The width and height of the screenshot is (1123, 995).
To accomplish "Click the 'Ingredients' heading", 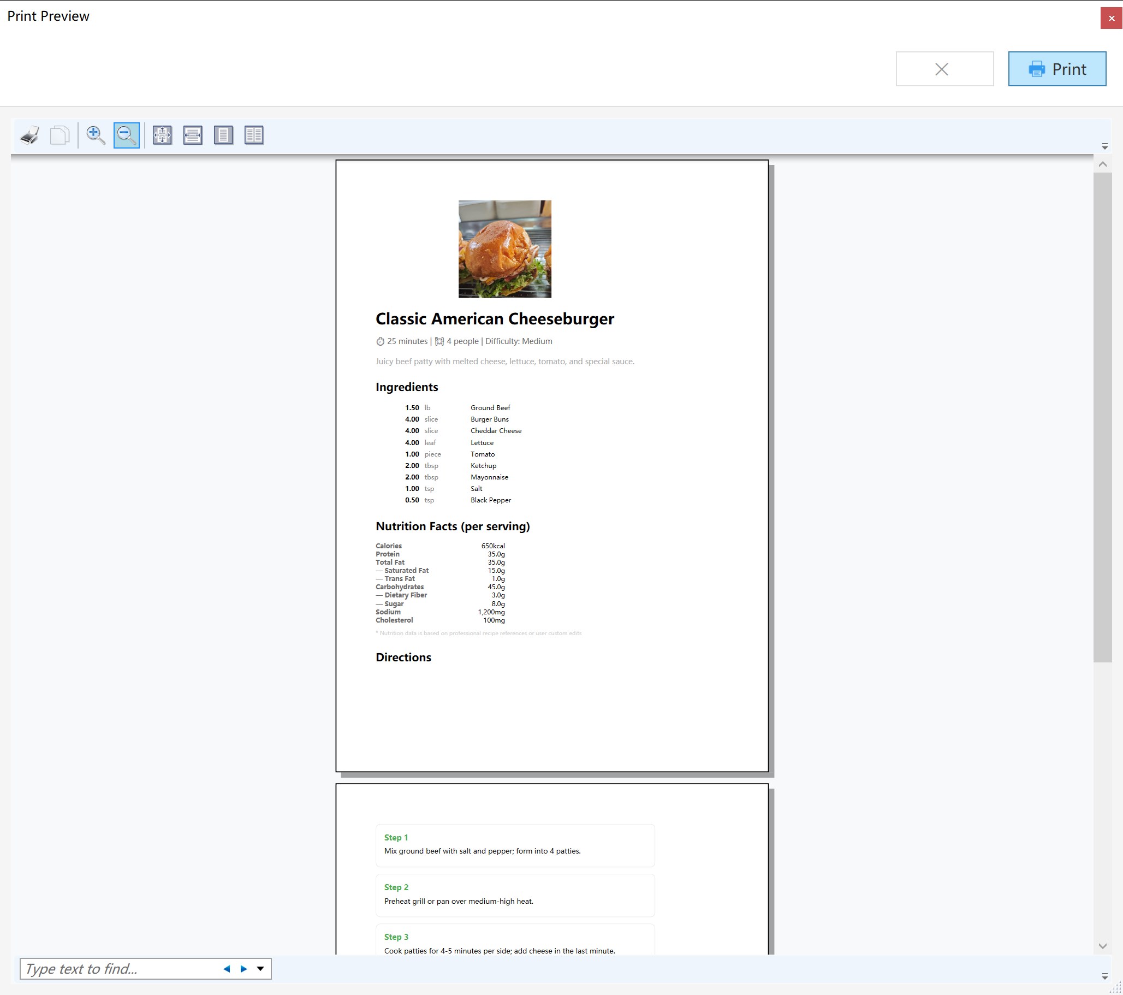I will click(407, 387).
